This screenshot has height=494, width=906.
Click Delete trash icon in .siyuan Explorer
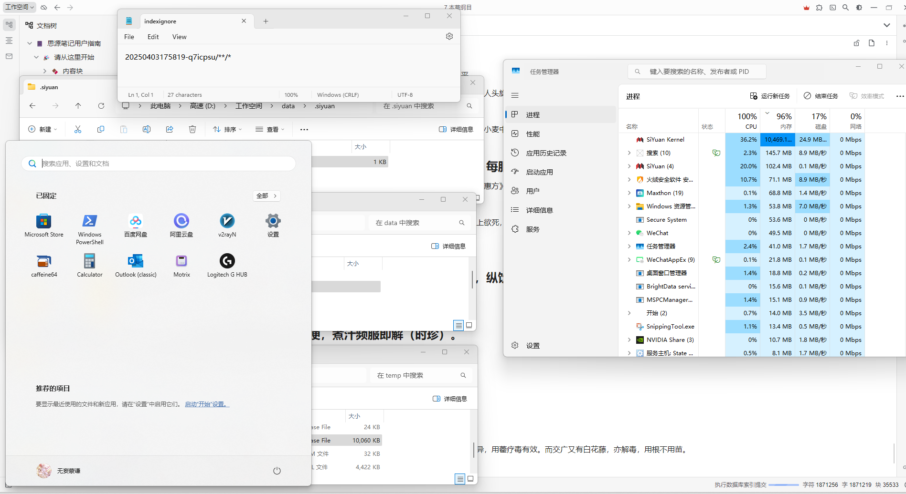point(192,129)
